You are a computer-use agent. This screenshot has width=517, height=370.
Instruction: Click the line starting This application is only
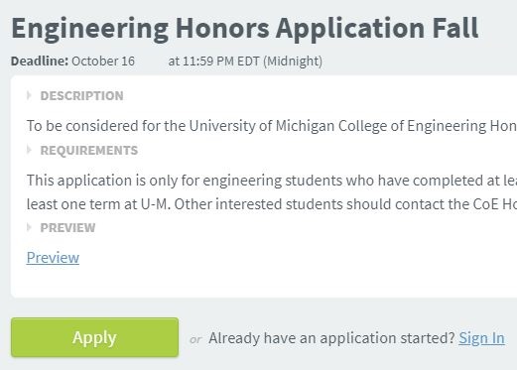tap(272, 181)
